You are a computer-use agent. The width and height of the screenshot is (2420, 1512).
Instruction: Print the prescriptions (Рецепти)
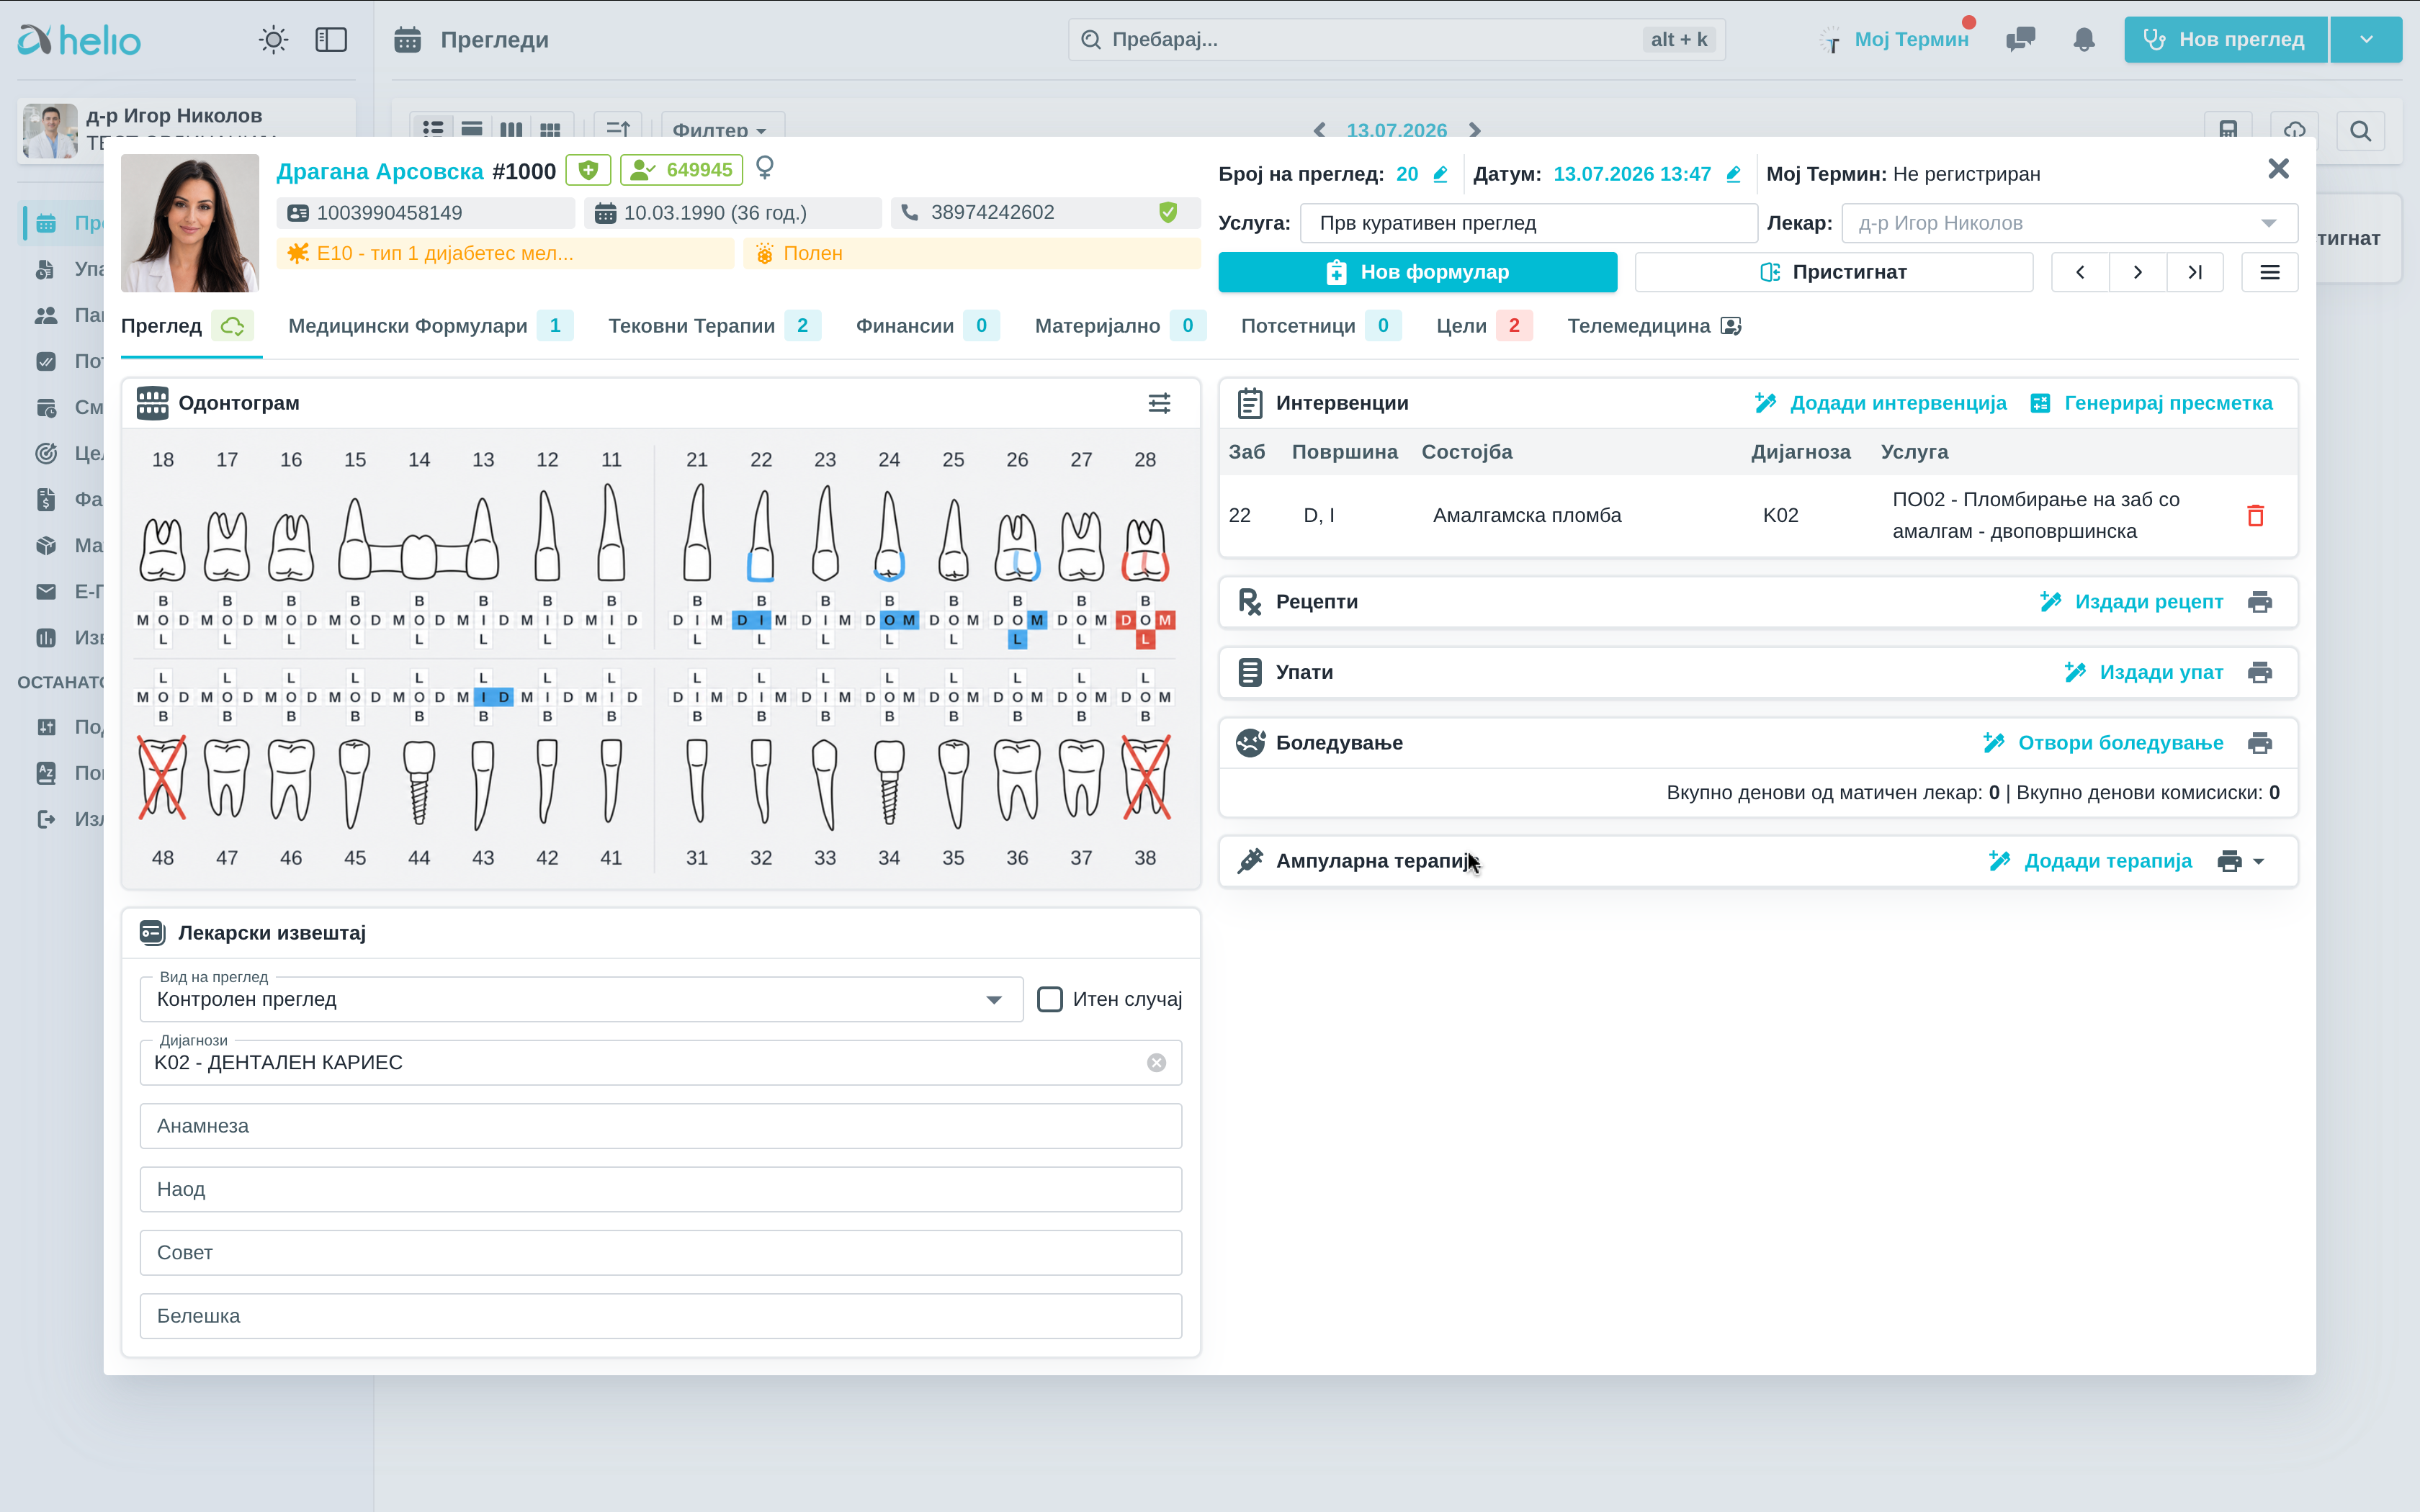[x=2259, y=602]
